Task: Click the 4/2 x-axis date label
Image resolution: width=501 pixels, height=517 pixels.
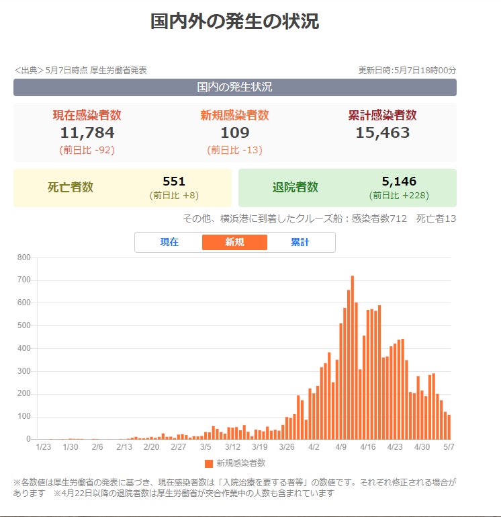Action: click(314, 446)
